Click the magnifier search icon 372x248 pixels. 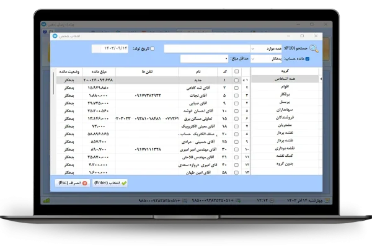pos(315,48)
